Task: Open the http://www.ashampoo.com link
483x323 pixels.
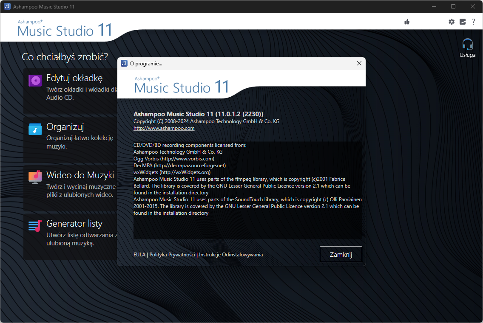Action: click(164, 128)
